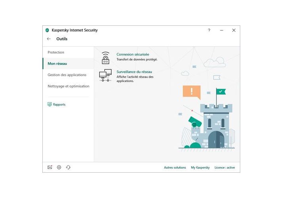Close the Kaspersky Internet Security window

point(234,30)
